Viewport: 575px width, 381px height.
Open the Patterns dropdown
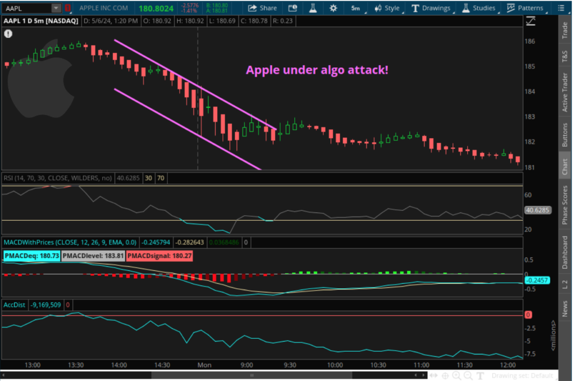525,8
